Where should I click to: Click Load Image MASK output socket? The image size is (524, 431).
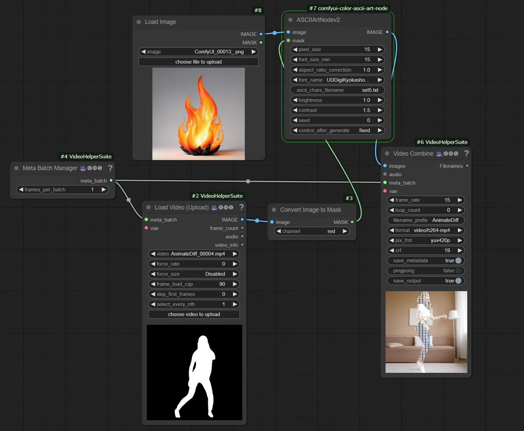pyautogui.click(x=261, y=42)
